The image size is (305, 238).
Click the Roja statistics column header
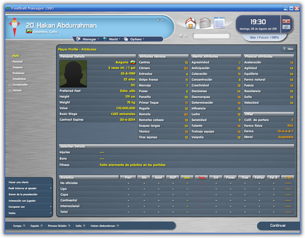(202, 178)
